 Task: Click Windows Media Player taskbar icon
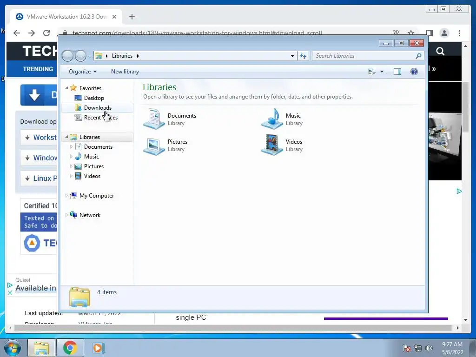coord(98,348)
